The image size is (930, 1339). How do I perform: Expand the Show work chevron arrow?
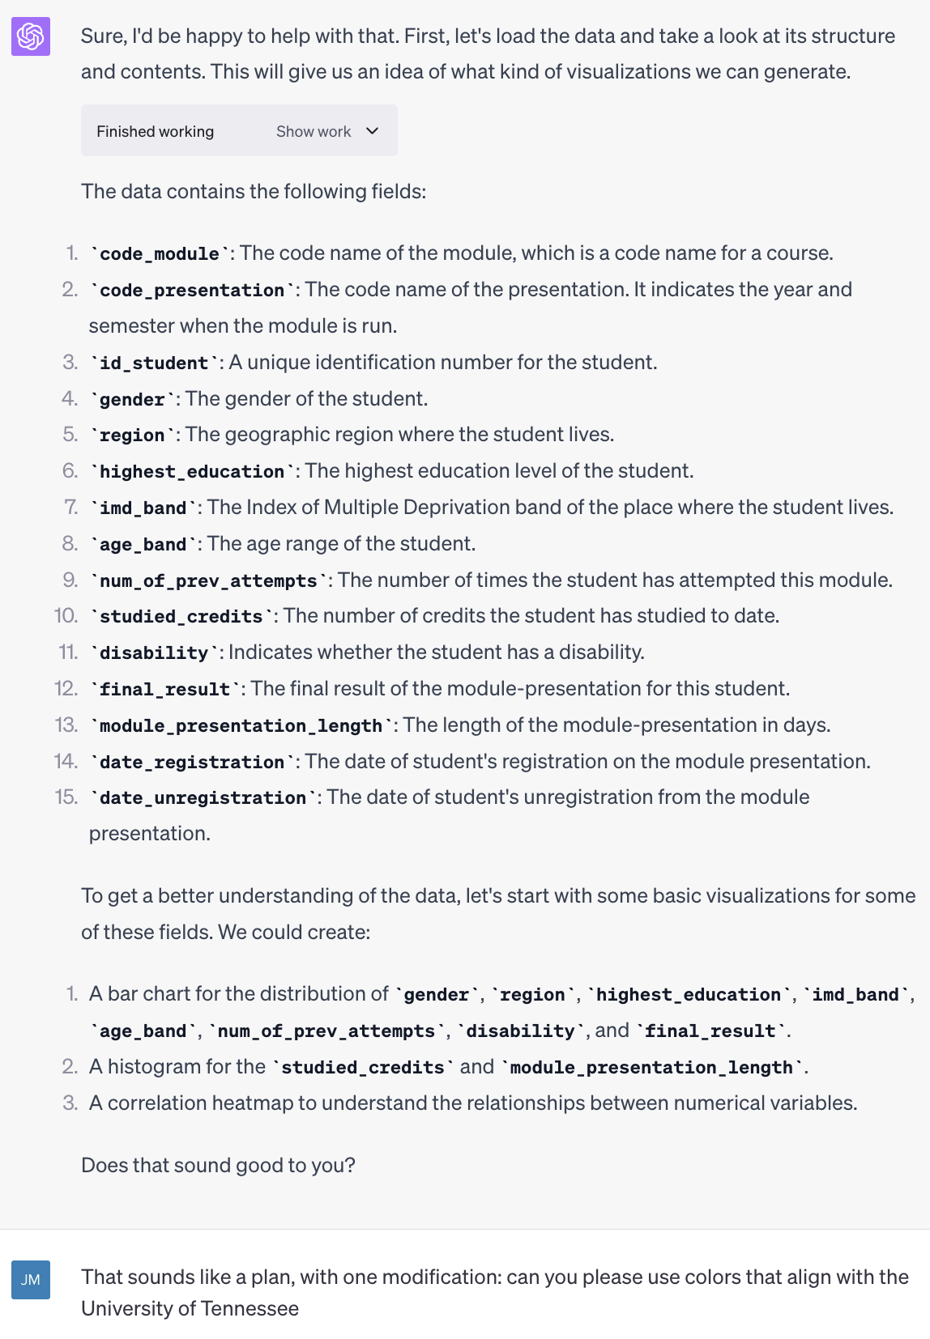click(373, 131)
